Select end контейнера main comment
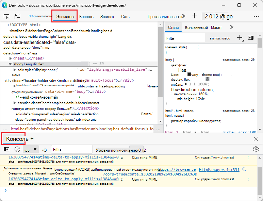The height and width of the screenshot is (201, 263). [x=48, y=97]
